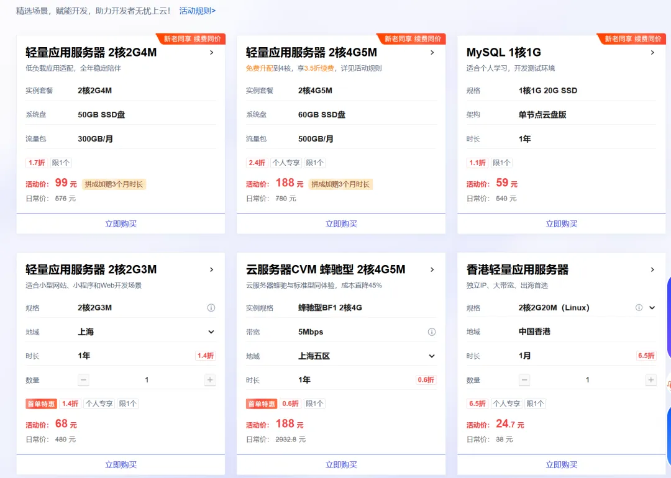The width and height of the screenshot is (671, 478).
Task: Open 轻量应用服务器 2核2G4M title
Action: 91,53
